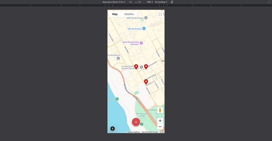Select the red marker on Hawthorn Ln
Screen dimensions: 272x141
click(x=146, y=82)
